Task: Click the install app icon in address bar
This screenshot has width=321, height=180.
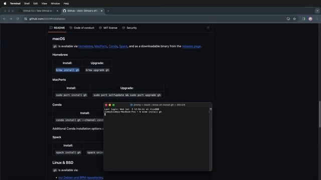Action: click(x=288, y=19)
